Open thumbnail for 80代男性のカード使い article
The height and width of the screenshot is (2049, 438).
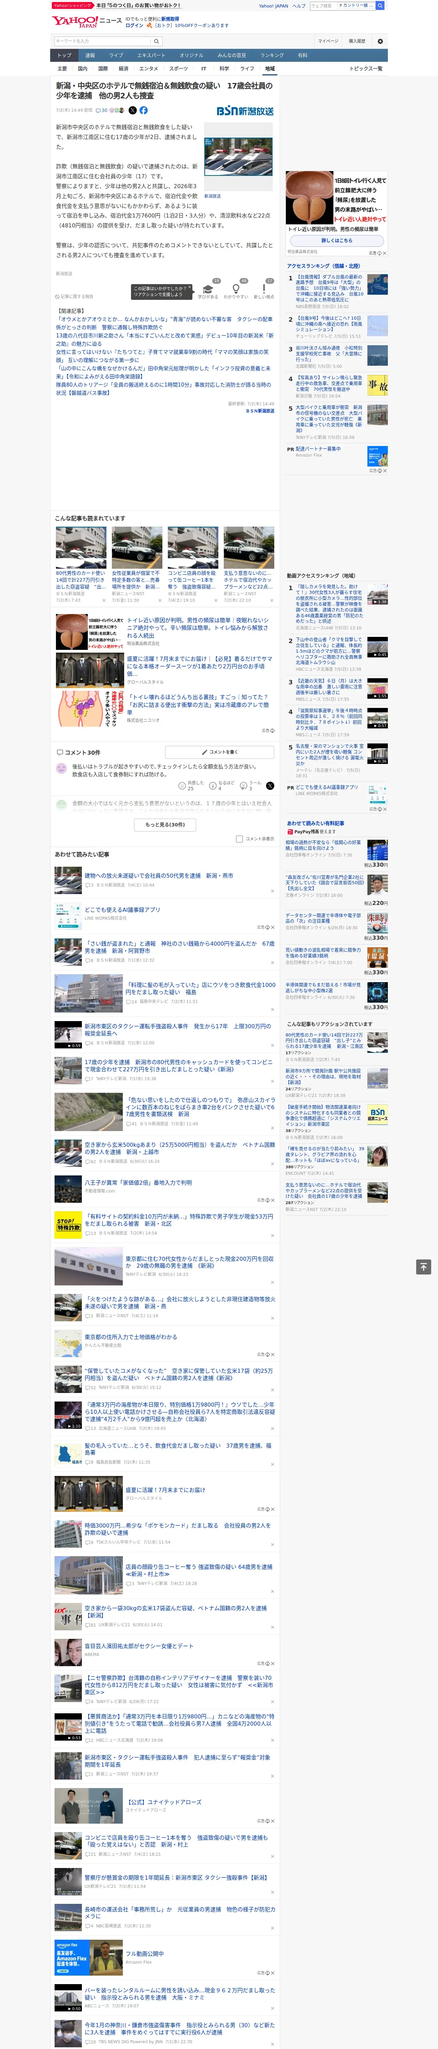pos(81,546)
